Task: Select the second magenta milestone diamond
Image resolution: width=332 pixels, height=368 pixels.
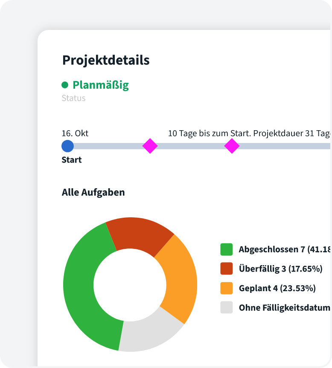Action: 232,146
